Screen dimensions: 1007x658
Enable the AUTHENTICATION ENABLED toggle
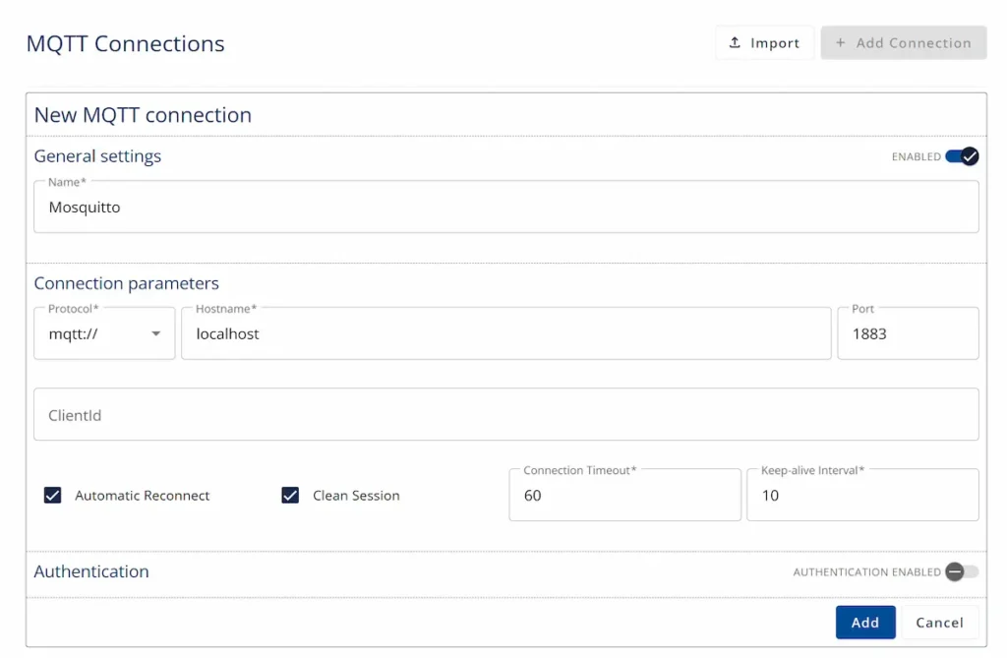pyautogui.click(x=961, y=571)
